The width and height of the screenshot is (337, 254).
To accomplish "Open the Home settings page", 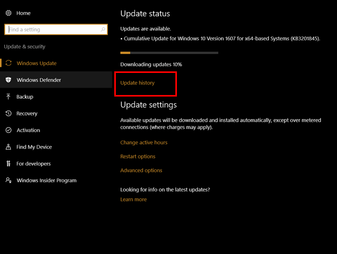I will tap(23, 13).
